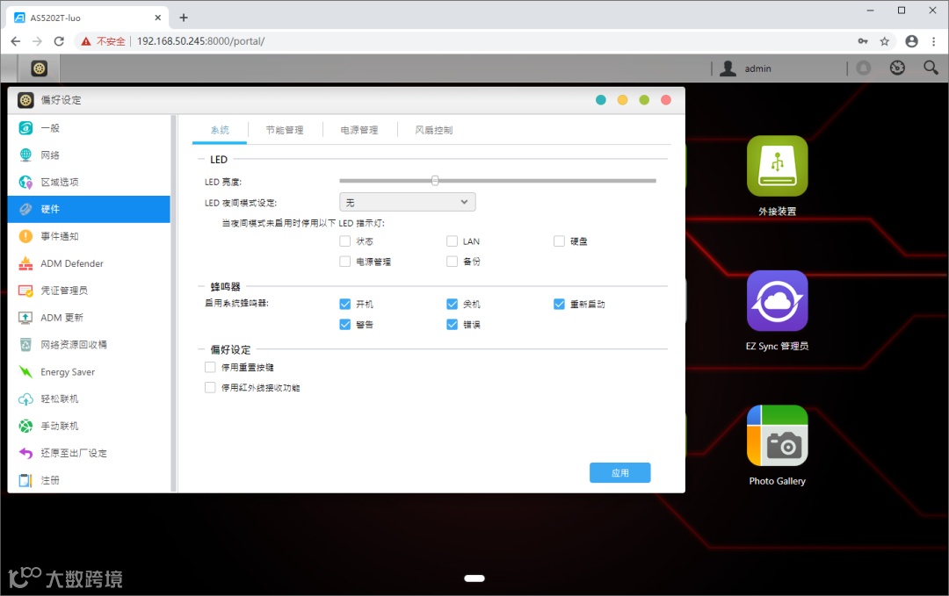Open the LED 夜间模式设定 dropdown

tap(407, 201)
